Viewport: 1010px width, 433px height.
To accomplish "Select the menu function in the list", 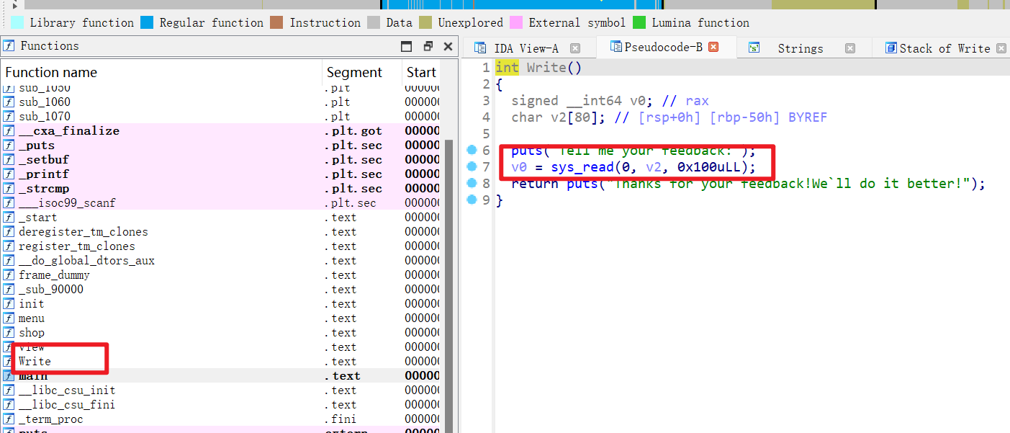I will click(32, 318).
